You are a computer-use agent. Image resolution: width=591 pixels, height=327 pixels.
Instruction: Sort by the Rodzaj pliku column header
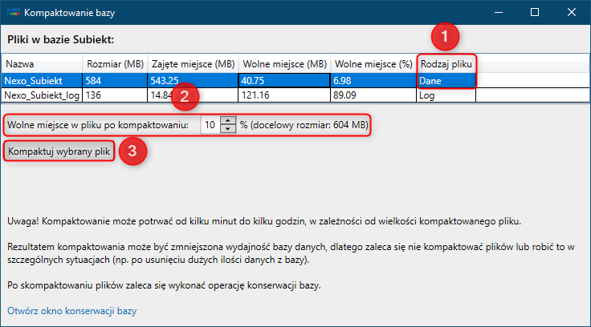[x=446, y=64]
